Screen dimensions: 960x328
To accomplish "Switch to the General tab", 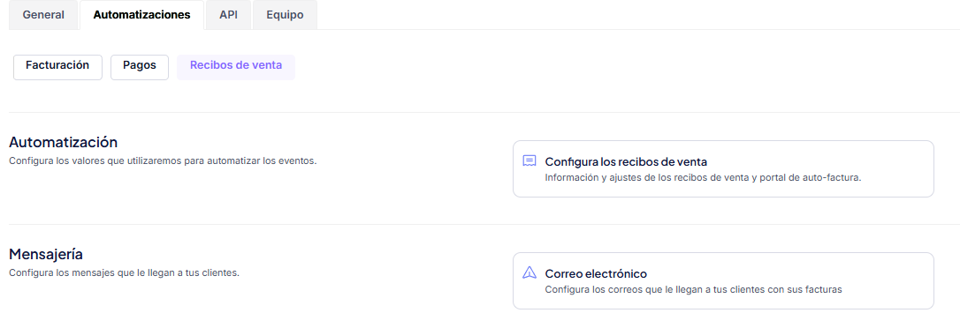I will coord(43,15).
